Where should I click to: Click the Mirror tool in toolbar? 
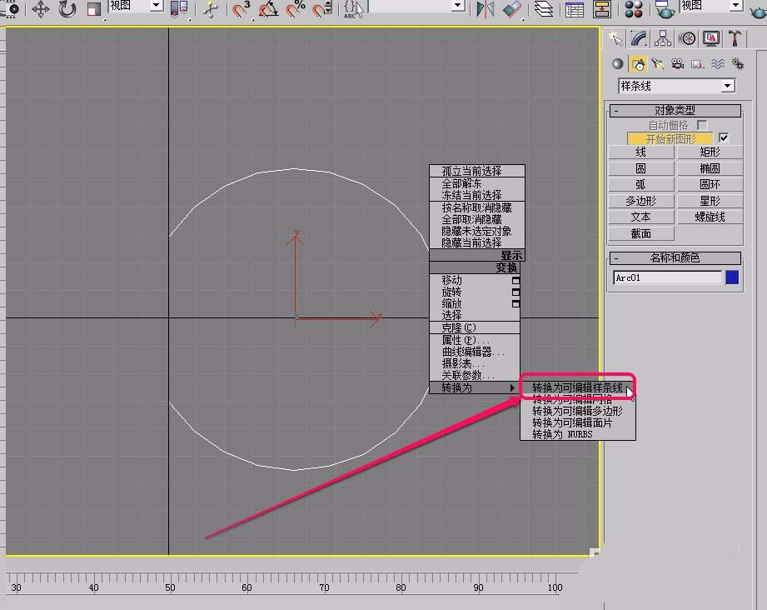[x=485, y=9]
